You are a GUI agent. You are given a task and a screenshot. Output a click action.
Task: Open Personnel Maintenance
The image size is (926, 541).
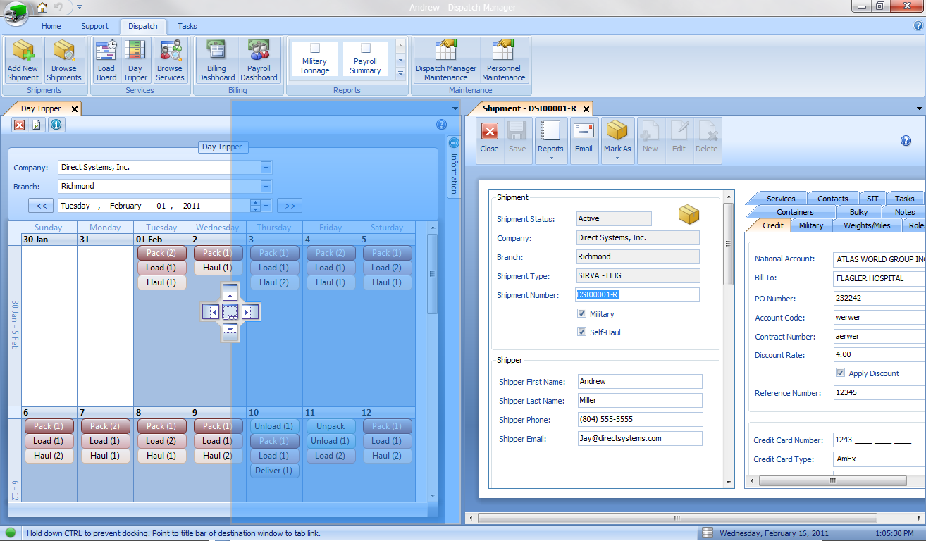pyautogui.click(x=503, y=60)
